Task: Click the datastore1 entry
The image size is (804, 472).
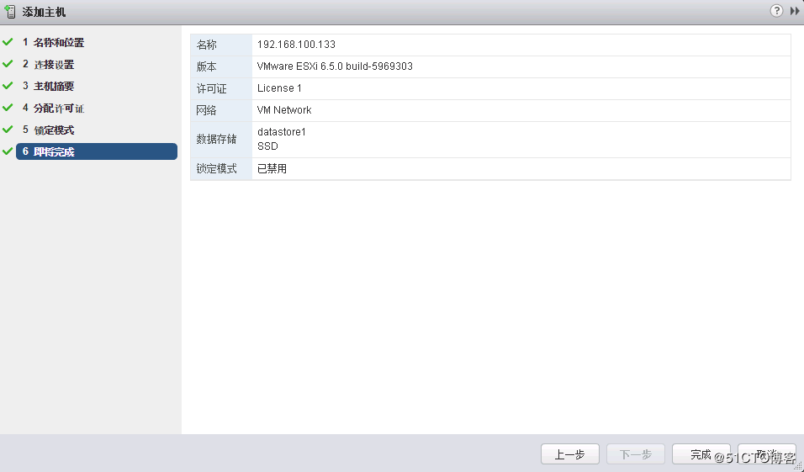Action: click(282, 132)
